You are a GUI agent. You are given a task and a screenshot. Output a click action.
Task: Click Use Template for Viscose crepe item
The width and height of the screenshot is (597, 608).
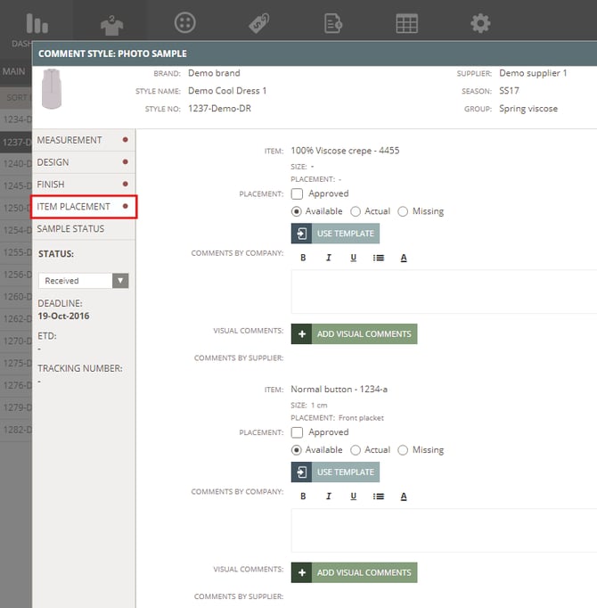[335, 234]
